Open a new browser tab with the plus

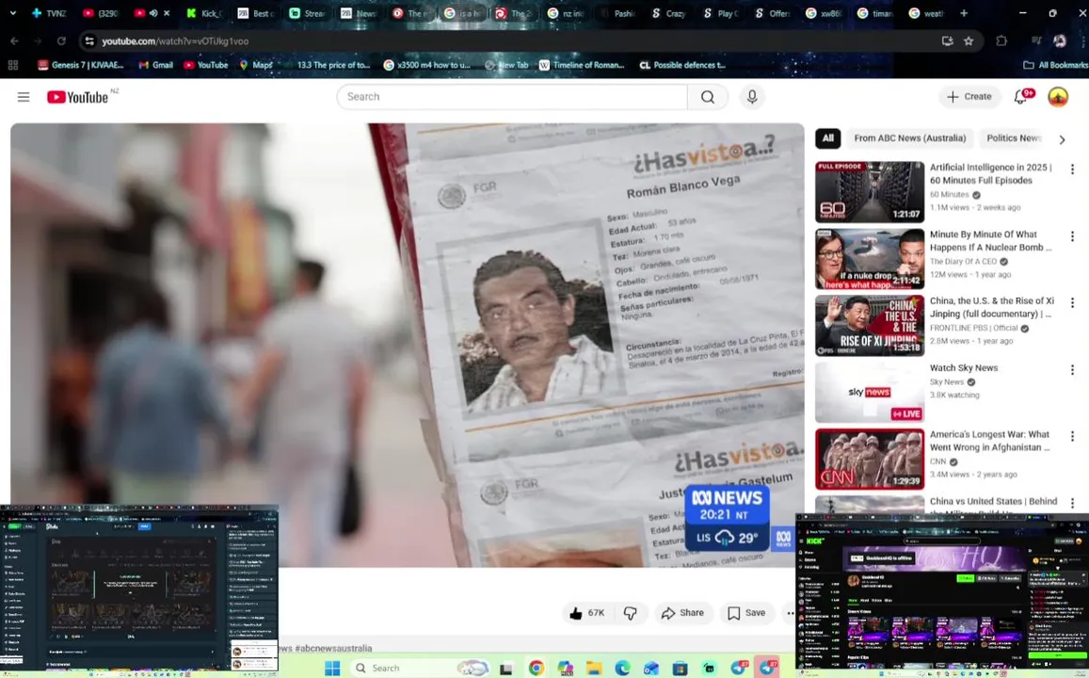tap(963, 13)
